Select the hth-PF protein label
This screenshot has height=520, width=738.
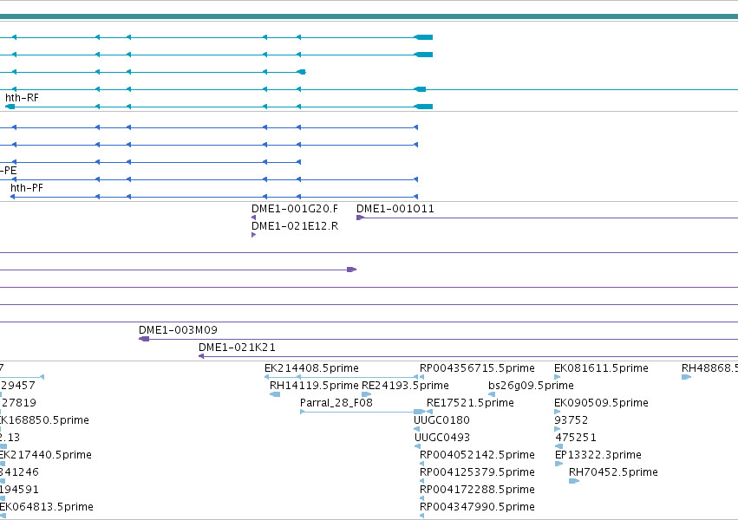tap(27, 188)
